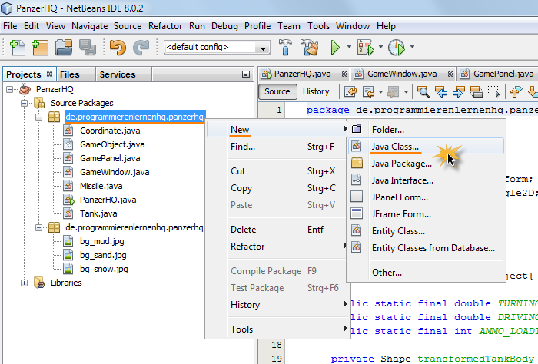Open the Help menu

[386, 26]
